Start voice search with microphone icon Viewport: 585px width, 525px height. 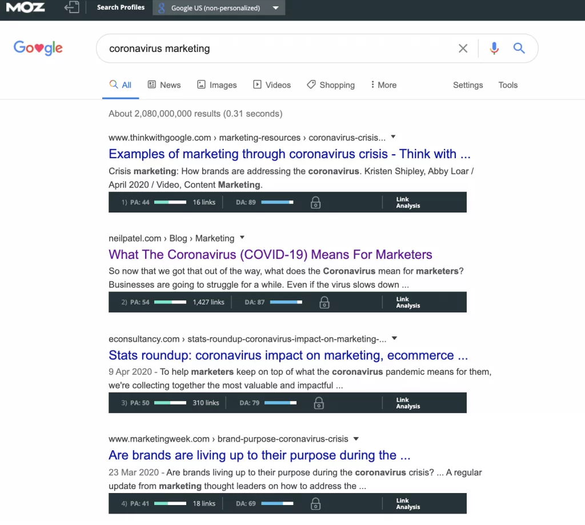click(x=494, y=49)
